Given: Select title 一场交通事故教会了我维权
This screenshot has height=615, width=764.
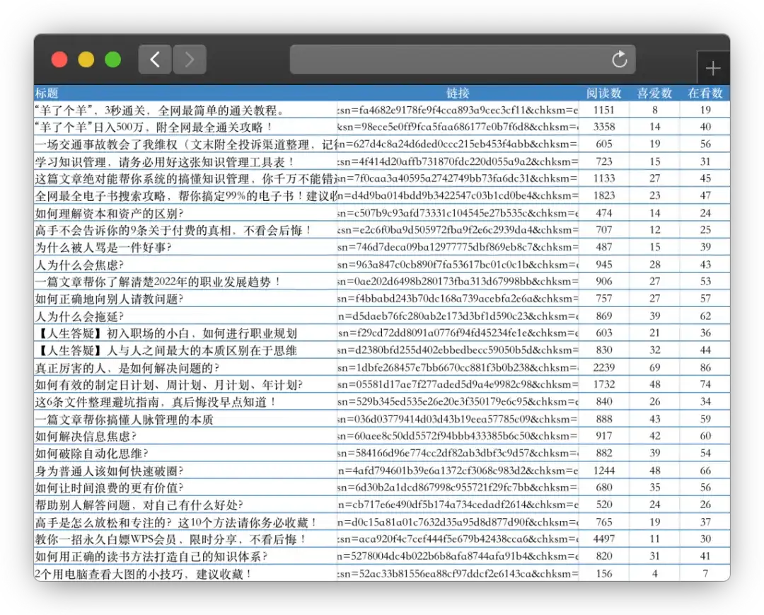Looking at the screenshot, I should click(x=185, y=144).
